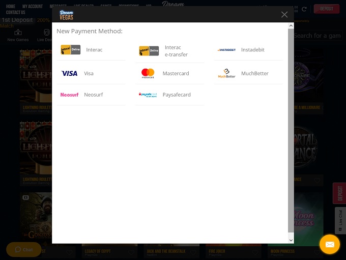Go to My Account menu
Viewport: 346px width, 260px height.
[x=33, y=7]
